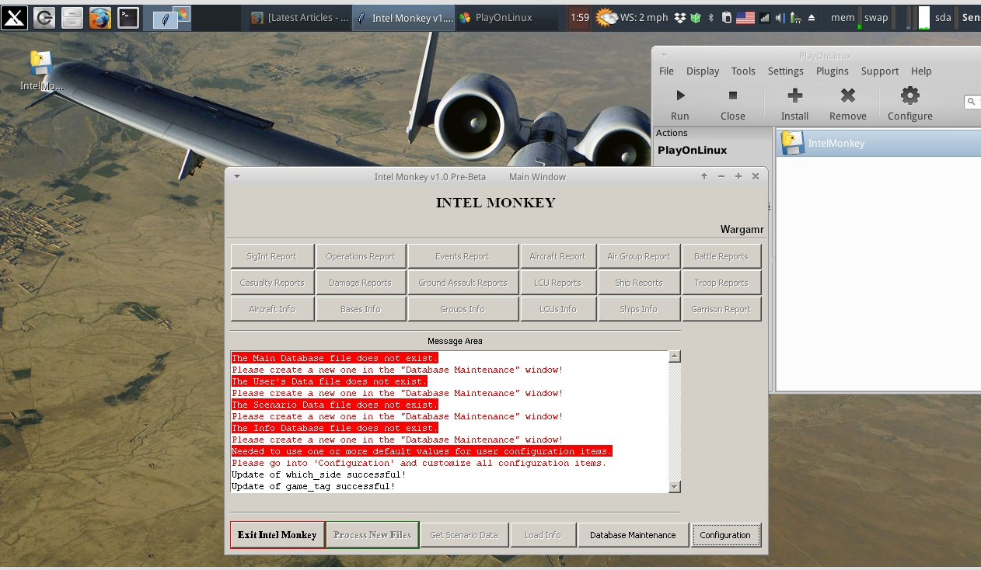
Task: Click the 'Update of game_tag successful!' message line
Action: pyautogui.click(x=313, y=486)
